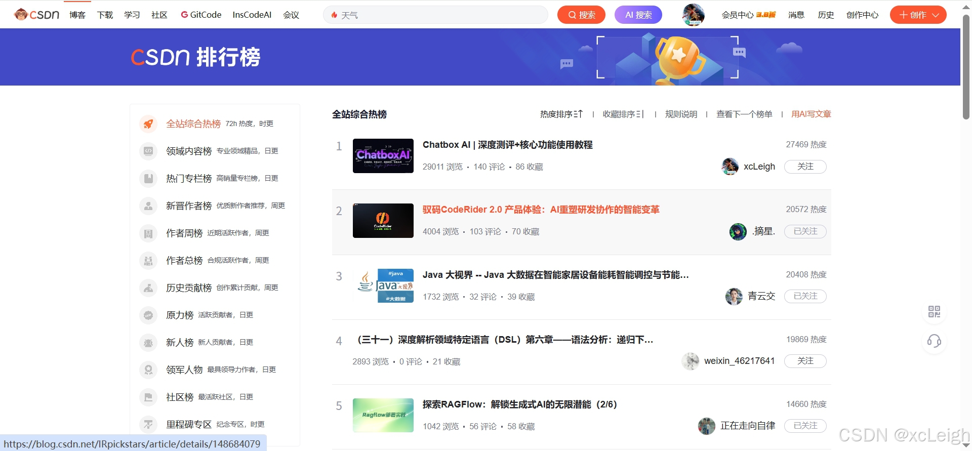Open Ragflow article thumbnail
The width and height of the screenshot is (972, 451).
point(383,415)
